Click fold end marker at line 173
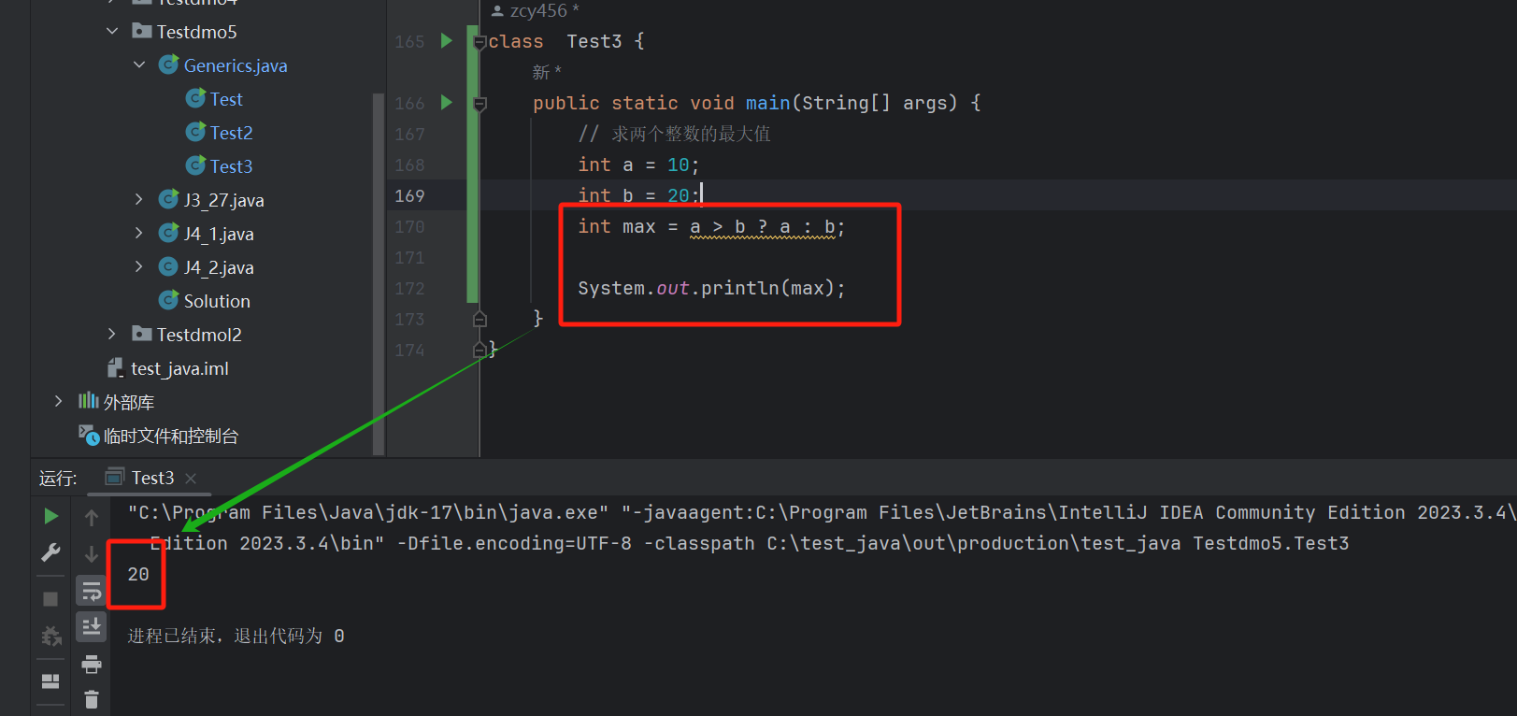This screenshot has height=716, width=1517. [x=479, y=319]
